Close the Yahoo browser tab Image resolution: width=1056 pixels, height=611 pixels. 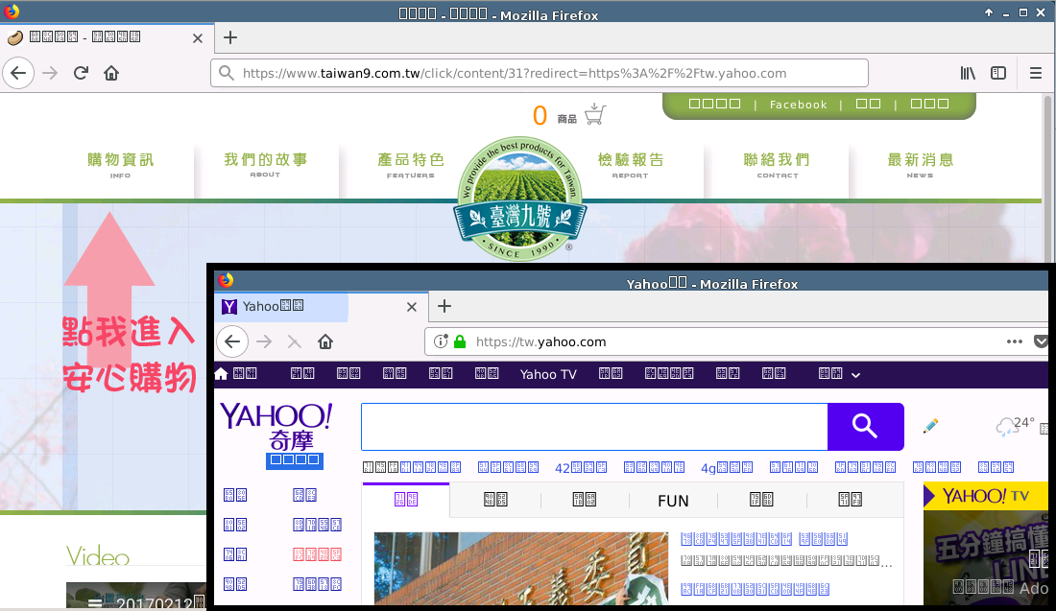[412, 307]
